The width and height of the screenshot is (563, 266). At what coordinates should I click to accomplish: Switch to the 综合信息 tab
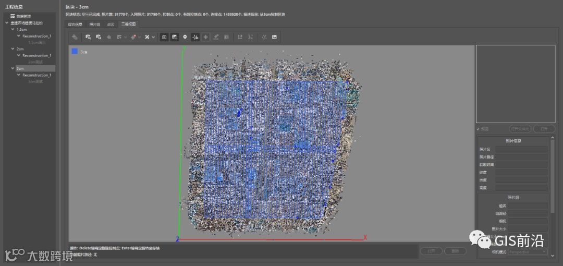pos(75,25)
